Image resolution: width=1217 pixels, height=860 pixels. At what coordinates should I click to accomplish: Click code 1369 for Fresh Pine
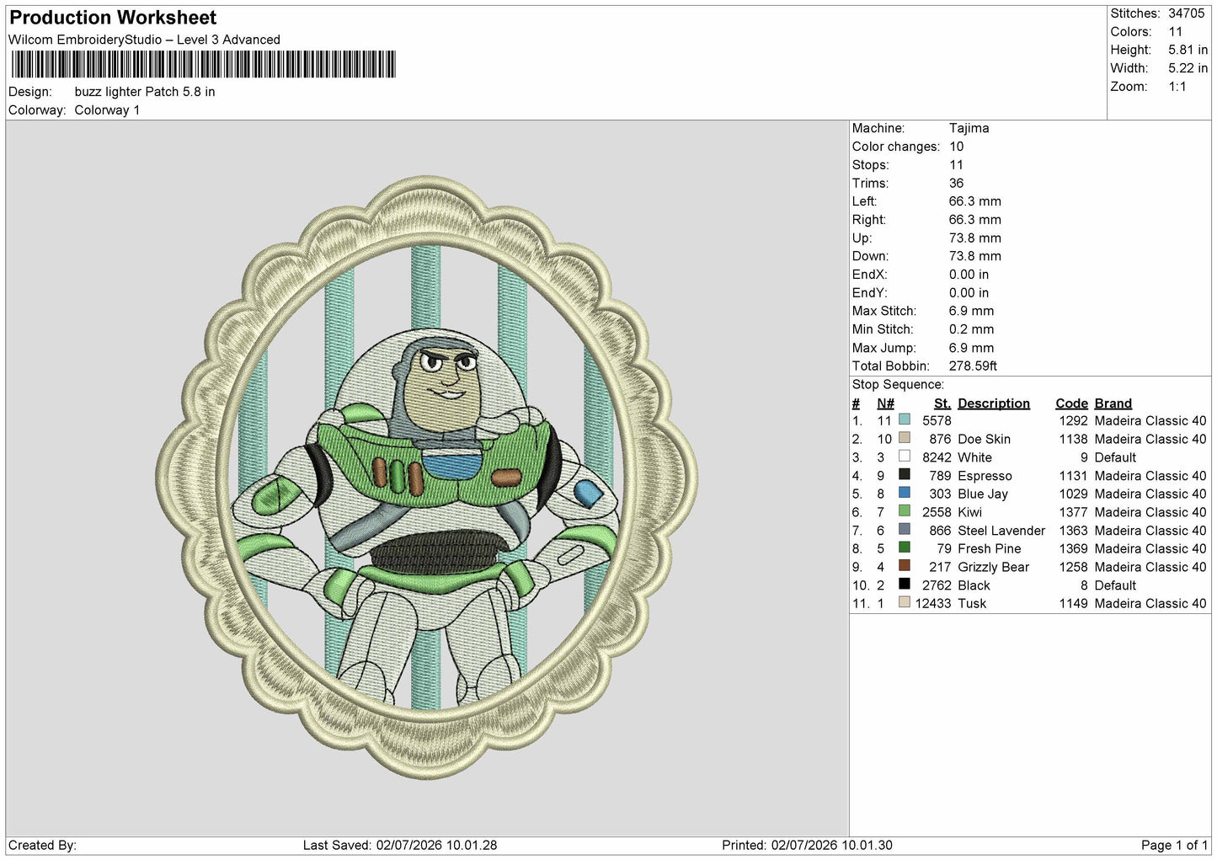coord(1073,548)
